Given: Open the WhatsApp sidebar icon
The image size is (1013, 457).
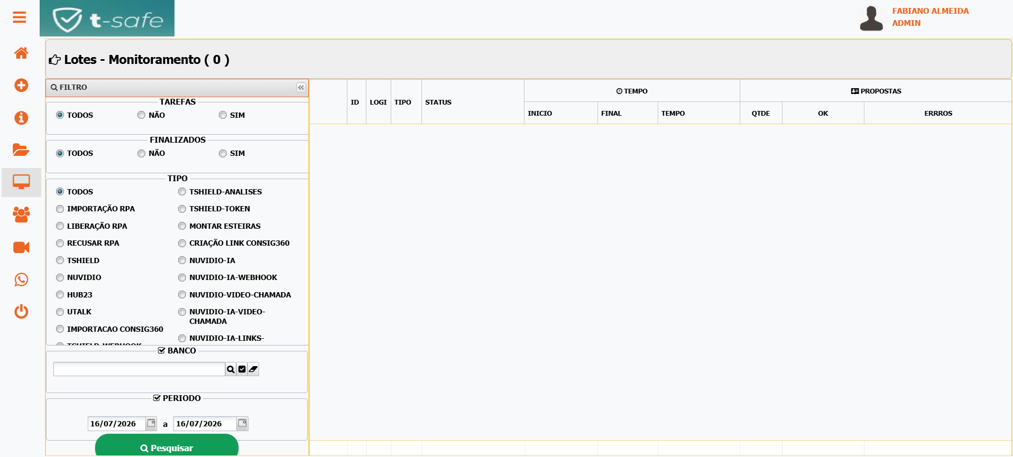Looking at the screenshot, I should click(21, 279).
